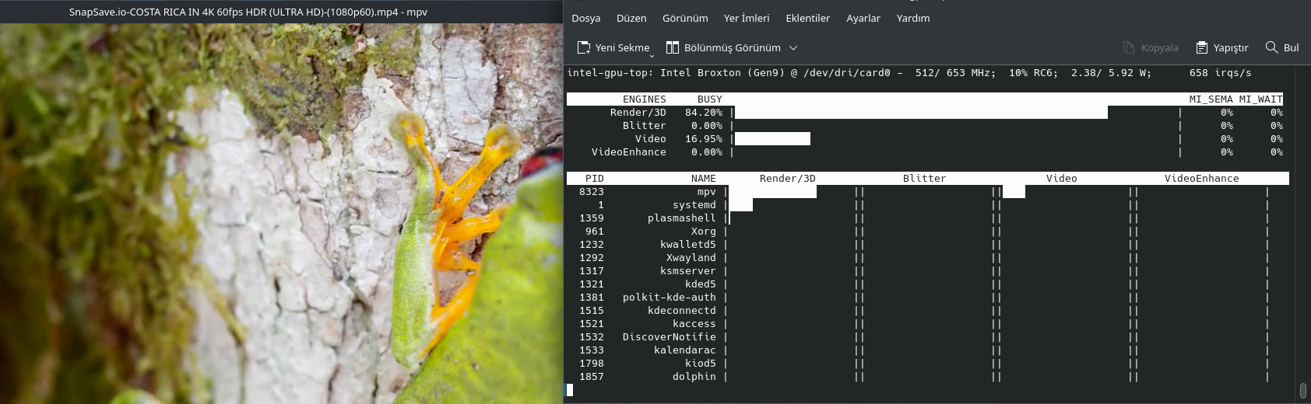Click the kalendarac process name
Screen dimensions: 1311x404
[685, 350]
